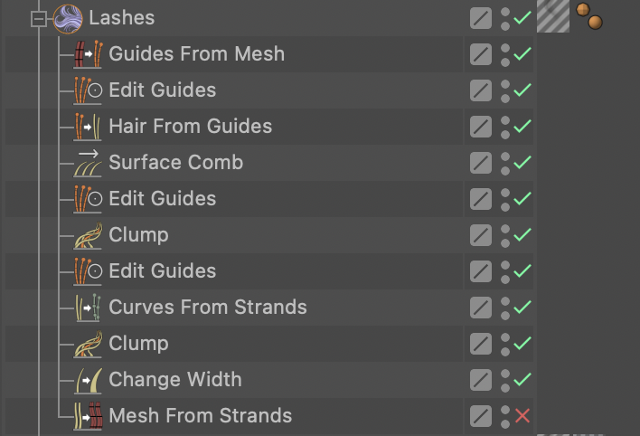Disable Surface Comb using its green checkmark

click(522, 163)
